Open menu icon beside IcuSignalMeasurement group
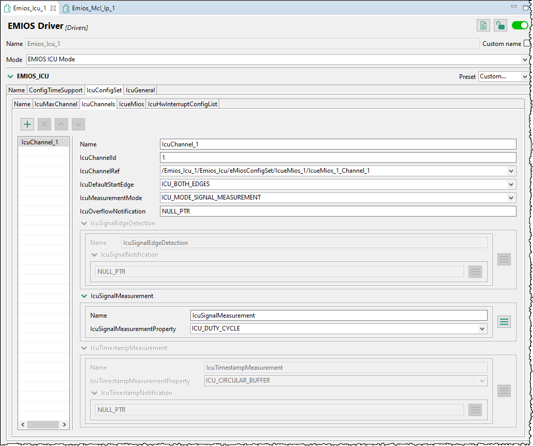This screenshot has width=533, height=446. tap(504, 322)
